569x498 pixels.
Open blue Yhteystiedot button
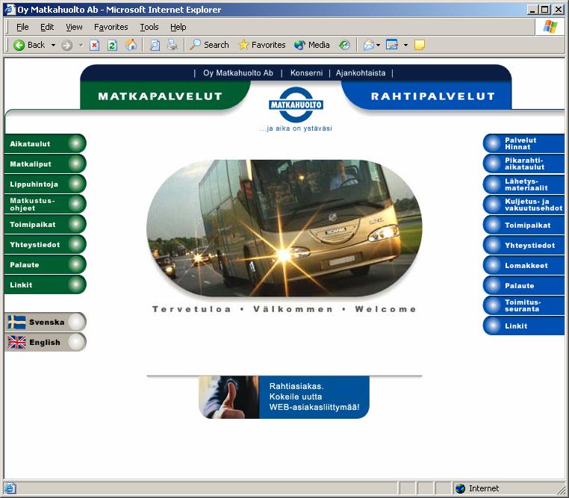523,245
